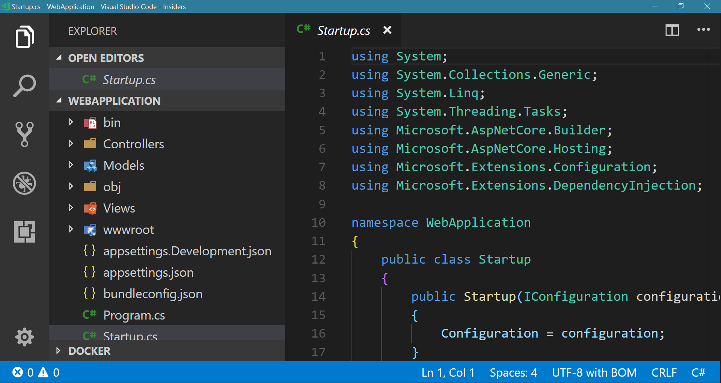Screen dimensions: 721x383
Task: Collapse the WEBAPPLICATION section
Action: 59,100
